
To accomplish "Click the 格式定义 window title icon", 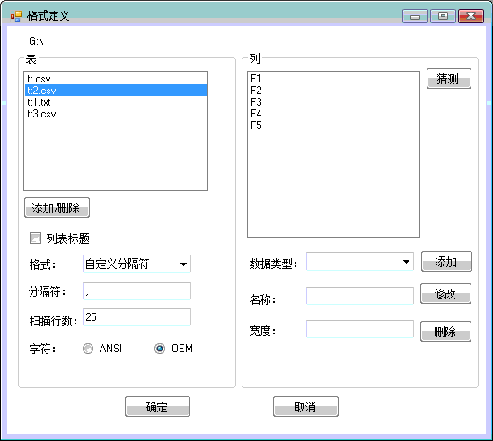I will click(x=16, y=16).
